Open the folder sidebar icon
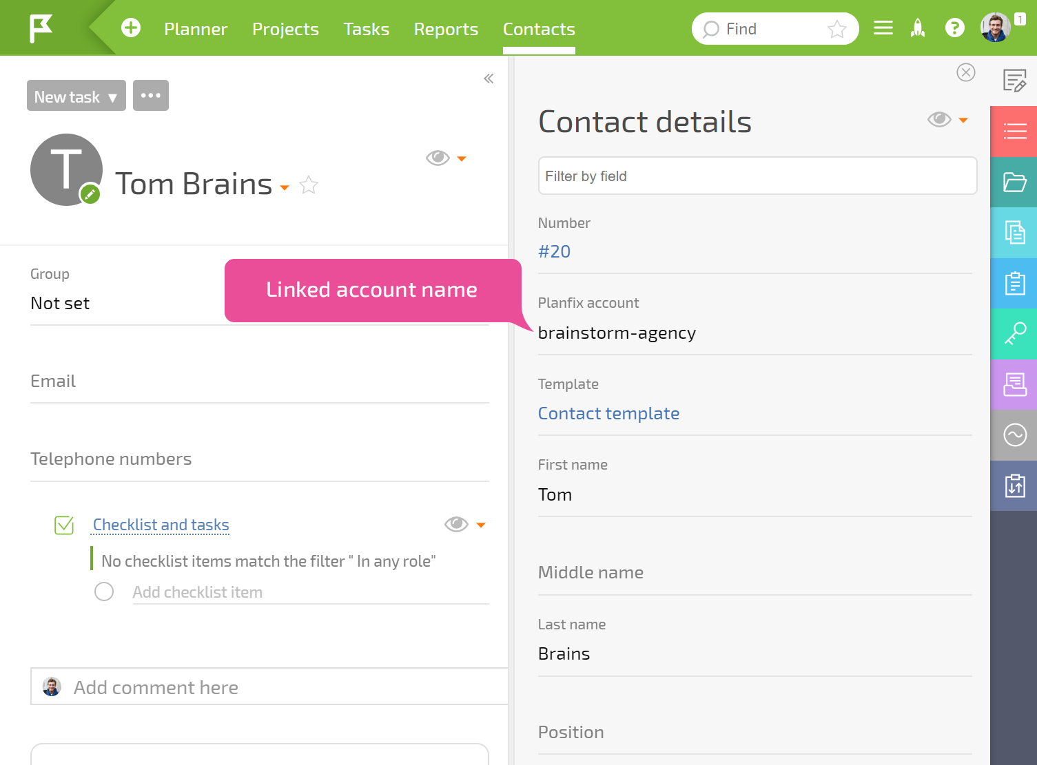The image size is (1037, 765). (x=1014, y=182)
